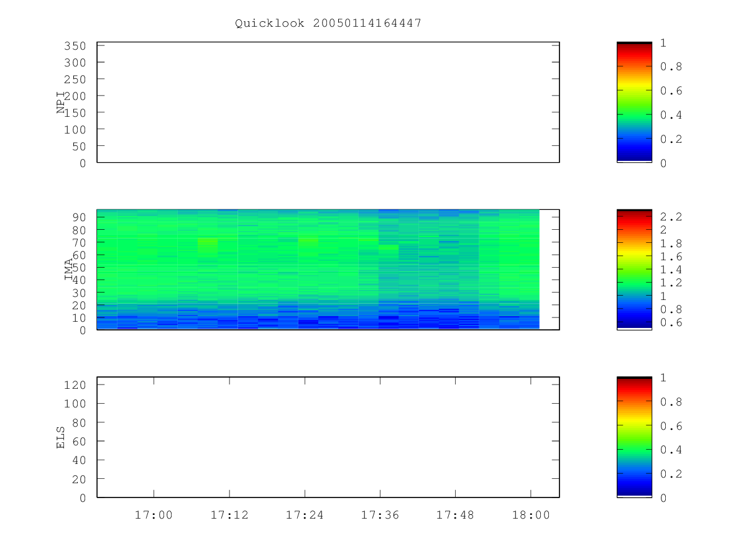
Task: Click the 17:00 time tick label
Action: coord(154,515)
